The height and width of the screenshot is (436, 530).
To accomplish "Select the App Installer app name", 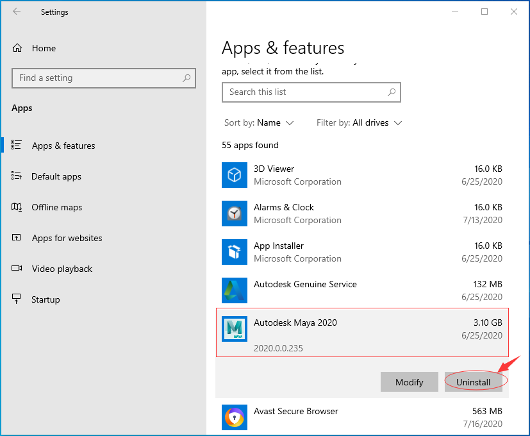I will [279, 246].
